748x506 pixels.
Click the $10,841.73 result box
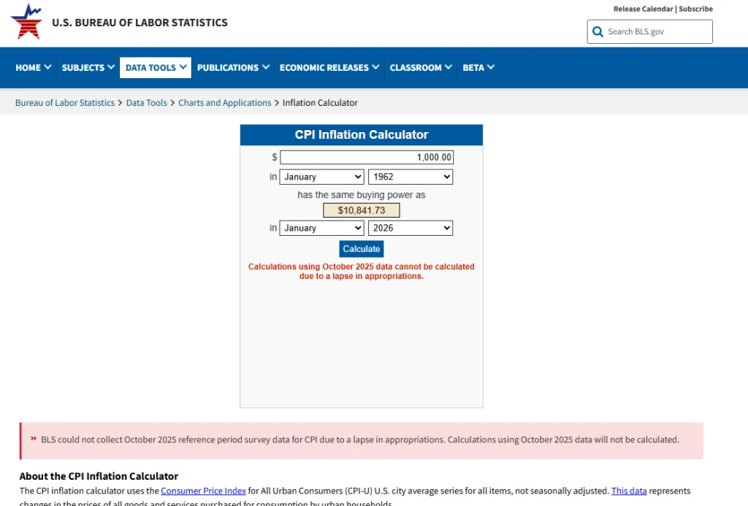click(362, 210)
